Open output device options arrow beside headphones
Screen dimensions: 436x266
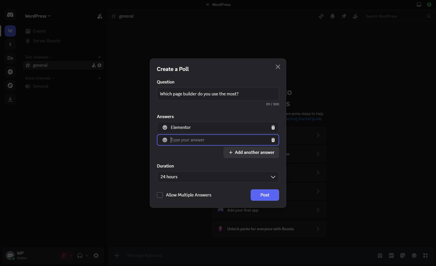[87, 255]
